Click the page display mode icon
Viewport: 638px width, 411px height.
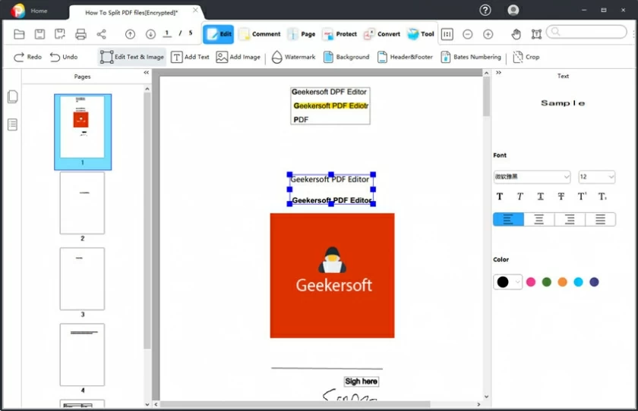[x=447, y=34]
